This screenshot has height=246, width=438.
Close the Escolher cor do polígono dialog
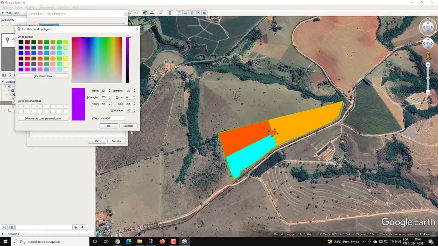[x=137, y=29]
